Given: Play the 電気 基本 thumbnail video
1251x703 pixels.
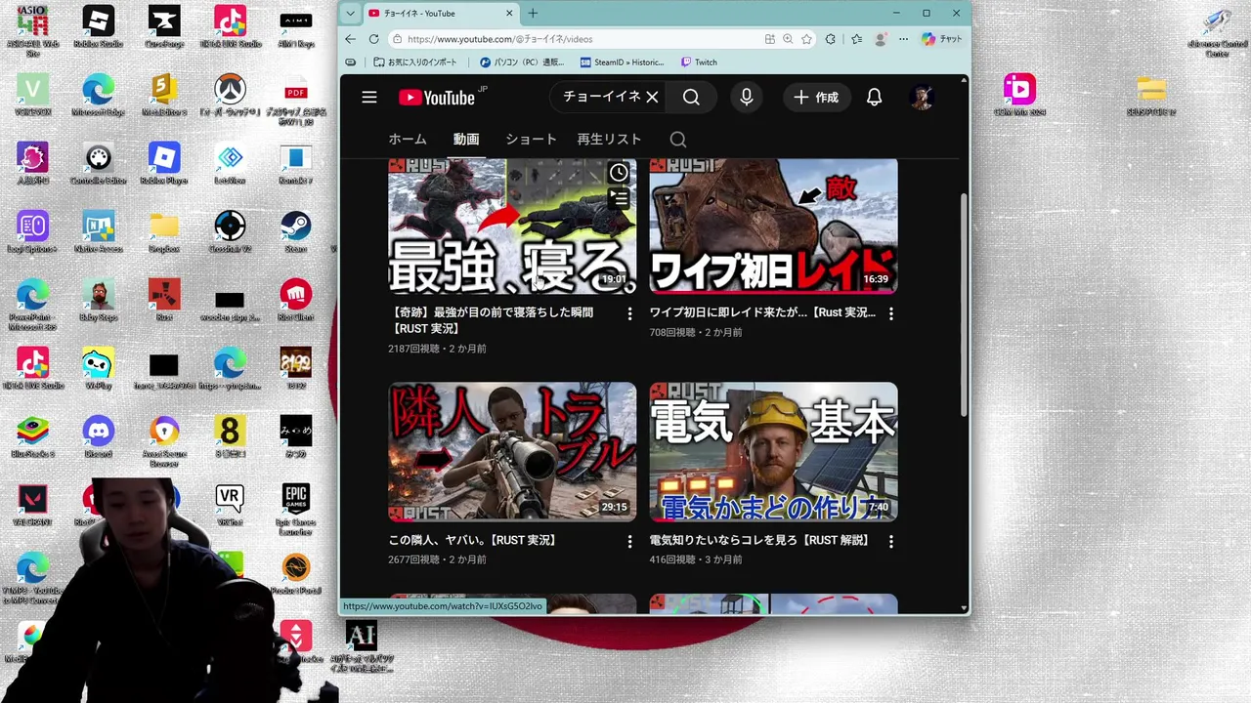Looking at the screenshot, I should [773, 452].
